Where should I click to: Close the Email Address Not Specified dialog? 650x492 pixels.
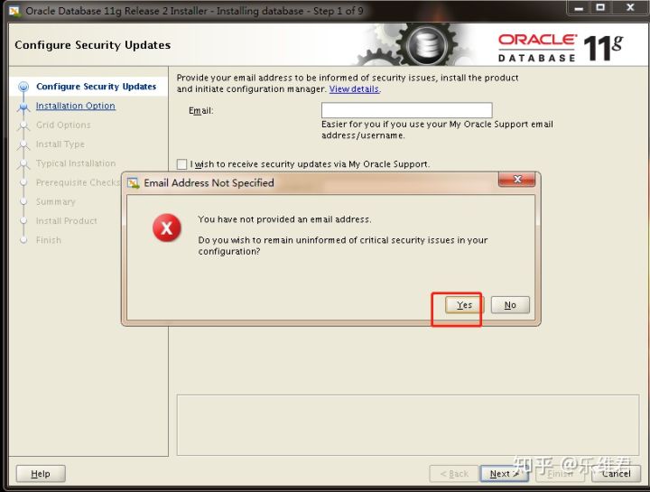(517, 180)
